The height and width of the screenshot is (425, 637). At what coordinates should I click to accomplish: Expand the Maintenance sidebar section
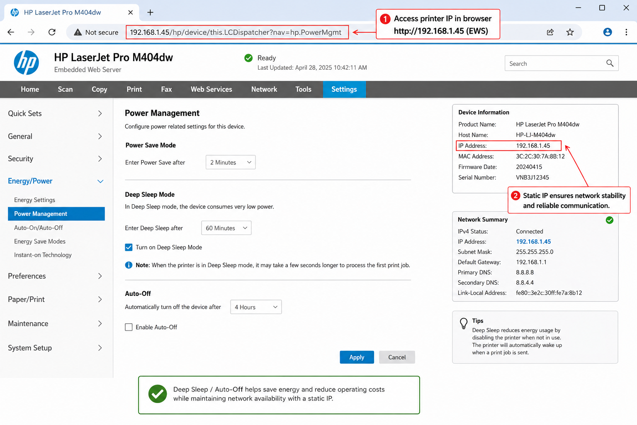coord(55,323)
